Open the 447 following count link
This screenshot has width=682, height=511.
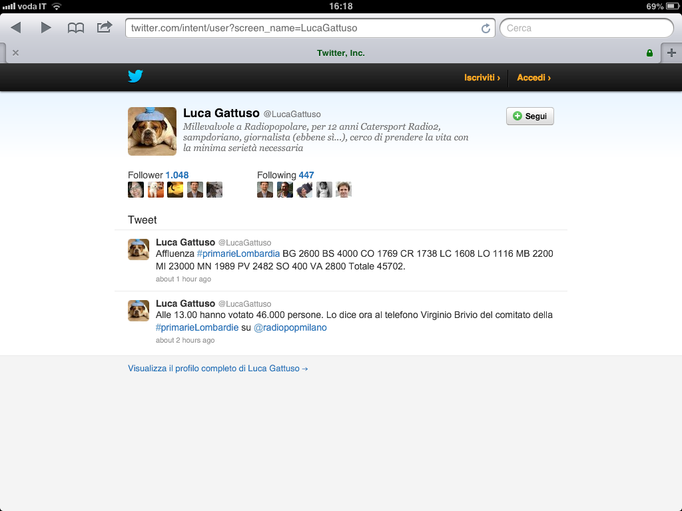coord(306,175)
